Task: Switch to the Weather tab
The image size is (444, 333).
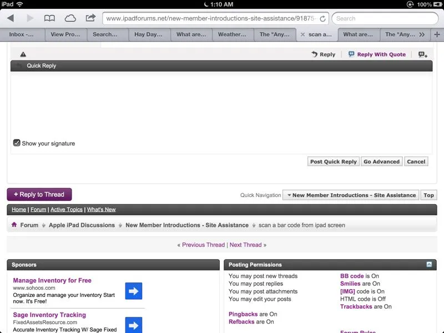Action: click(232, 34)
